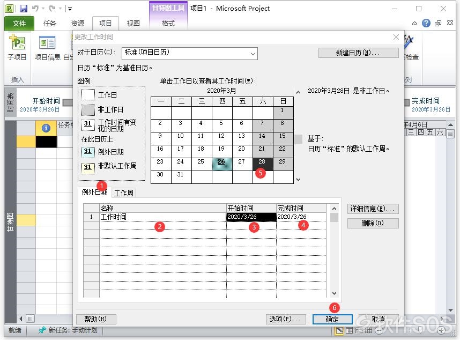460x340 pixels.
Task: Switch to the 任务 ribbon tab
Action: coord(49,23)
